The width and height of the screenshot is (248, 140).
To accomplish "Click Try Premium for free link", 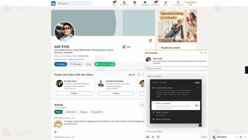I will click(190, 3).
